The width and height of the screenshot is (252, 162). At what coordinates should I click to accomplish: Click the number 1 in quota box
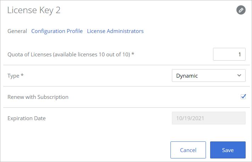tap(240, 54)
